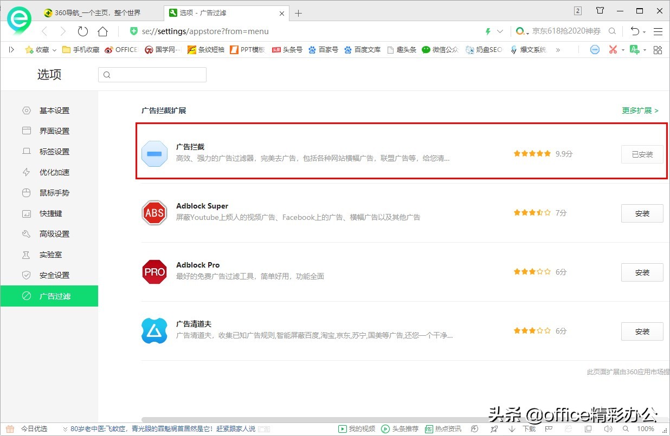Image resolution: width=670 pixels, height=436 pixels.
Task: Open the ad blocker shield icon in toolbar
Action: coord(595,49)
